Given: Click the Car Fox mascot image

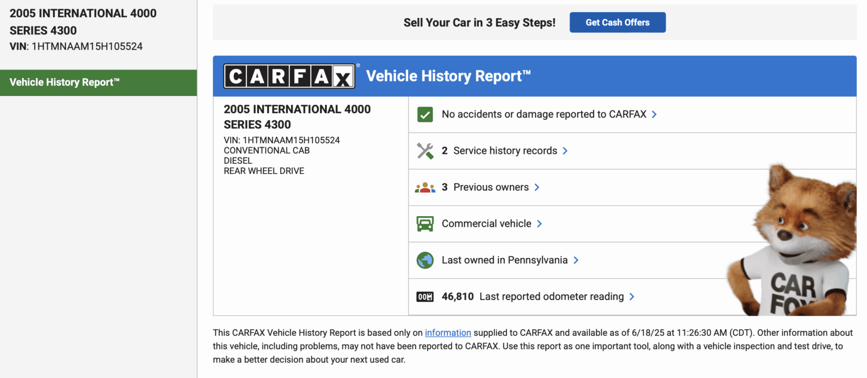Looking at the screenshot, I should click(792, 241).
